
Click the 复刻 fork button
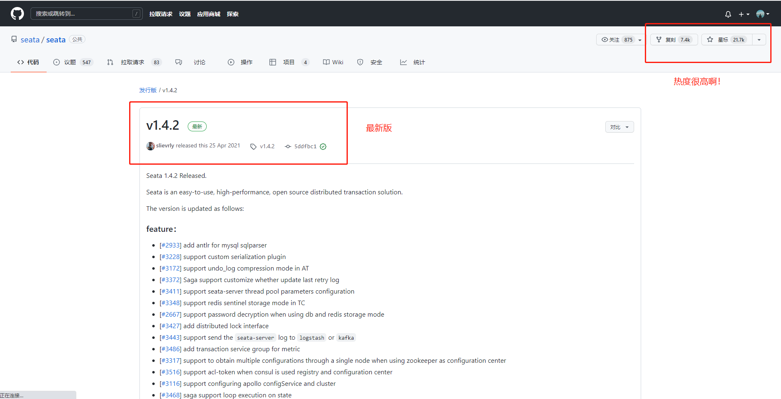pyautogui.click(x=674, y=40)
